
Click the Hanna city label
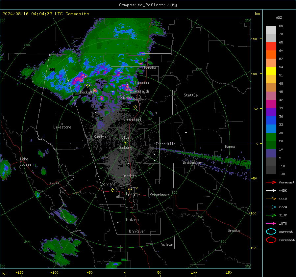point(230,147)
